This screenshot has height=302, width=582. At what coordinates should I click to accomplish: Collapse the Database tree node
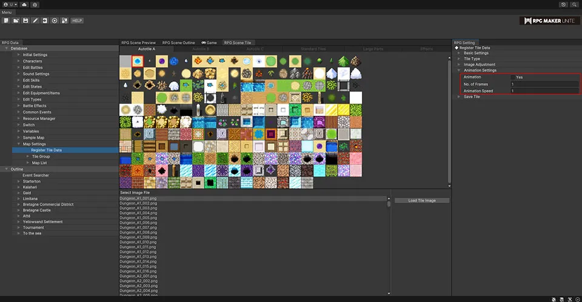(x=6, y=49)
